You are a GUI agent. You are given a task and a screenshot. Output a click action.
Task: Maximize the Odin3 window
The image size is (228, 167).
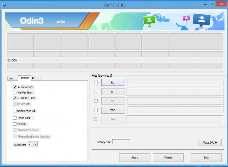click(212, 4)
